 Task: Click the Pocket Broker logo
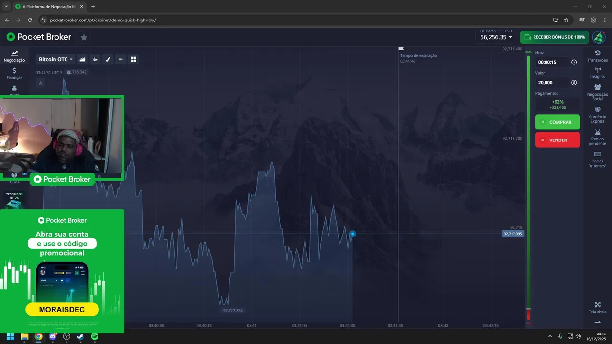click(x=39, y=37)
